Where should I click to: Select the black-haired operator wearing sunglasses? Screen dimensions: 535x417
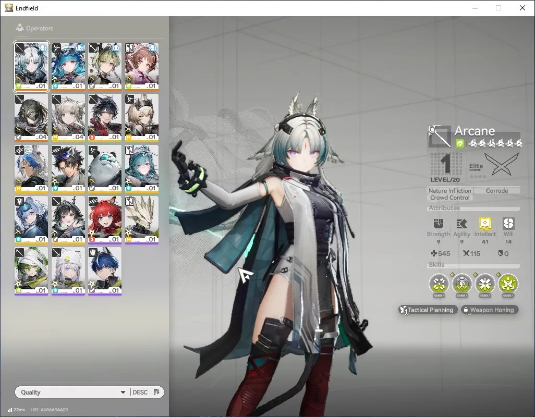coord(68,169)
